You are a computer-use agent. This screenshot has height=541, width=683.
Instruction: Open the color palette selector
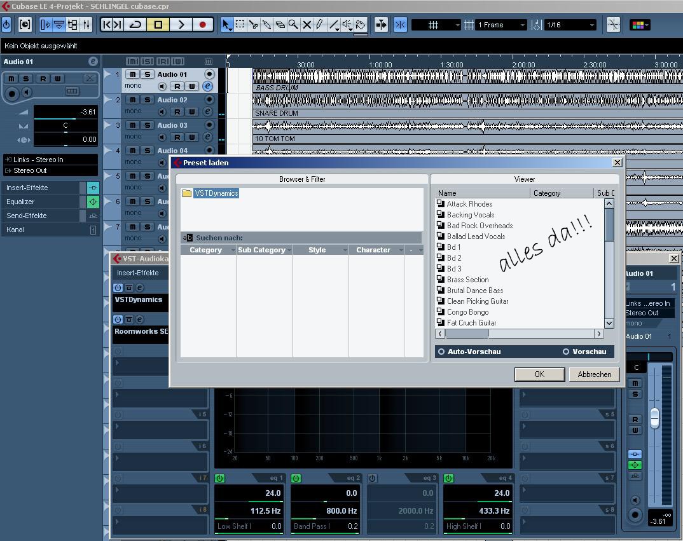tap(640, 25)
